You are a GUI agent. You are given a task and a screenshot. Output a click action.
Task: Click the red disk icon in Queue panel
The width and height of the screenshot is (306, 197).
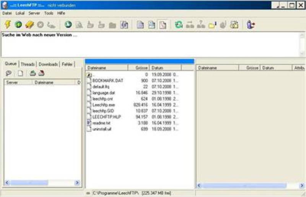pos(41,73)
